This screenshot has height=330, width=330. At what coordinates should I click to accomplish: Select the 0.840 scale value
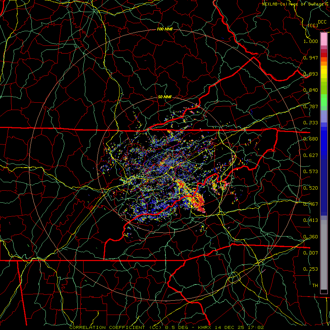[x=311, y=90]
